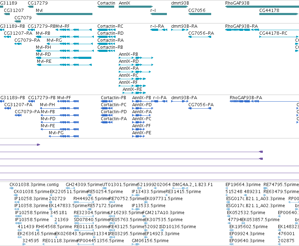This screenshot has width=299, height=246.
Task: Open the AnnIX-RA transcript label
Action: [129, 68]
